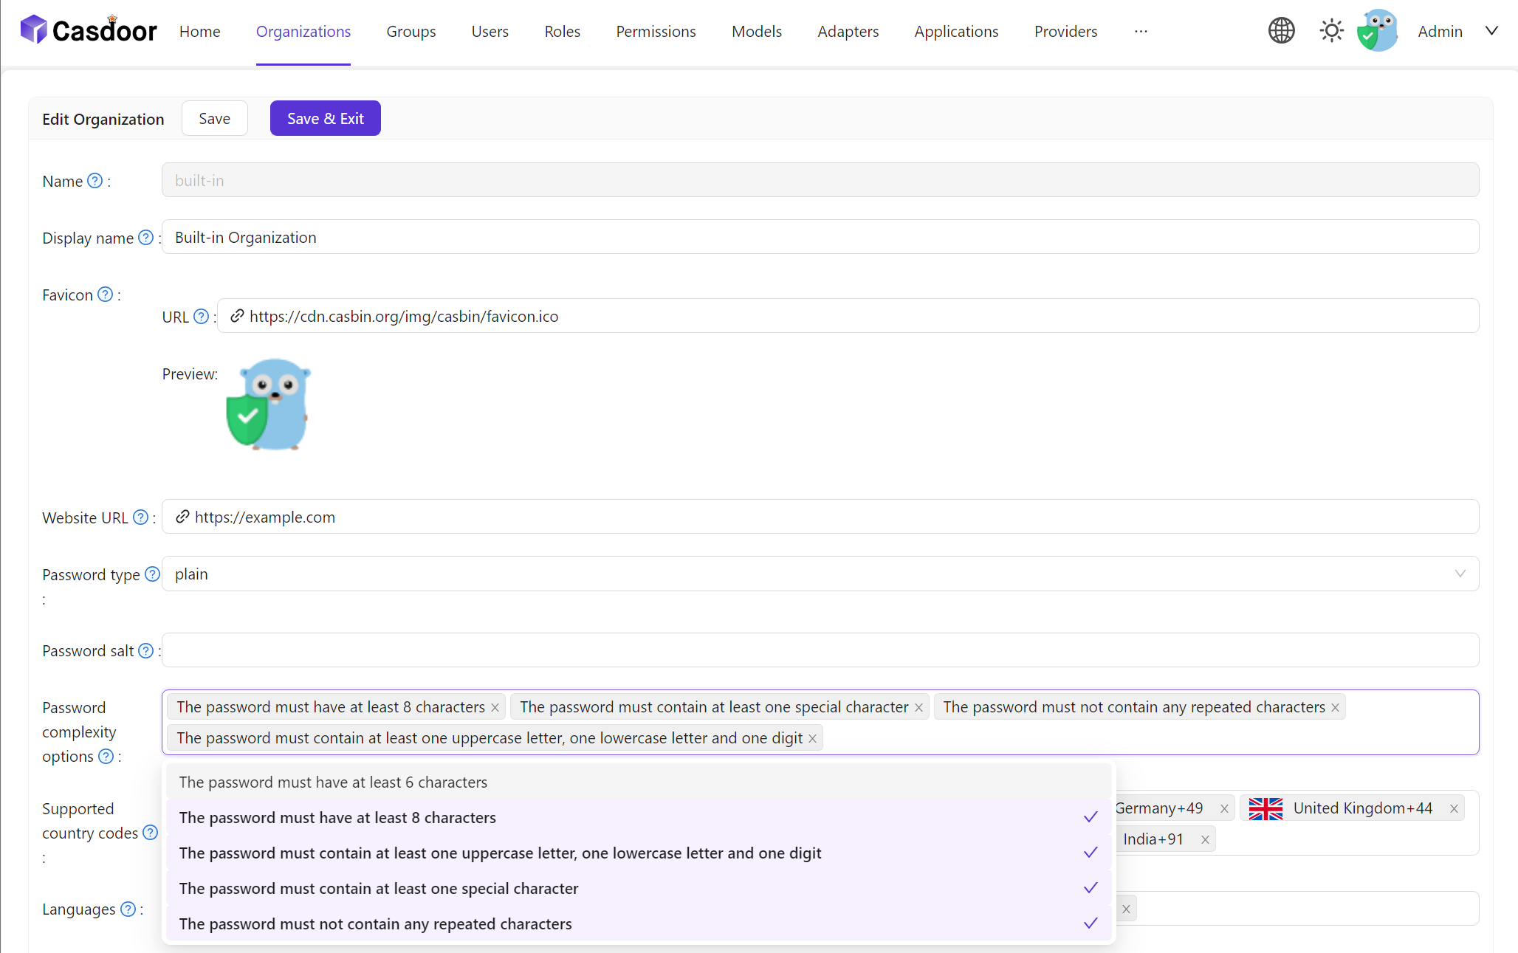Click the Save & Exit button
Screen dimensions: 1518x953
[326, 119]
